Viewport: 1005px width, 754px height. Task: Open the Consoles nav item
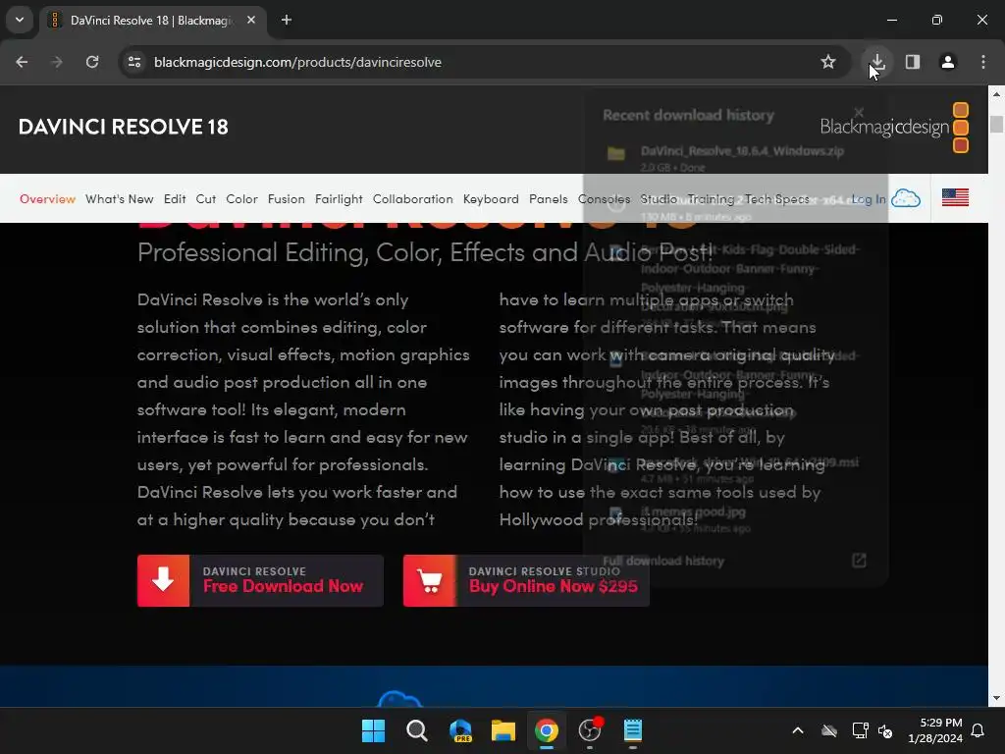tap(604, 199)
